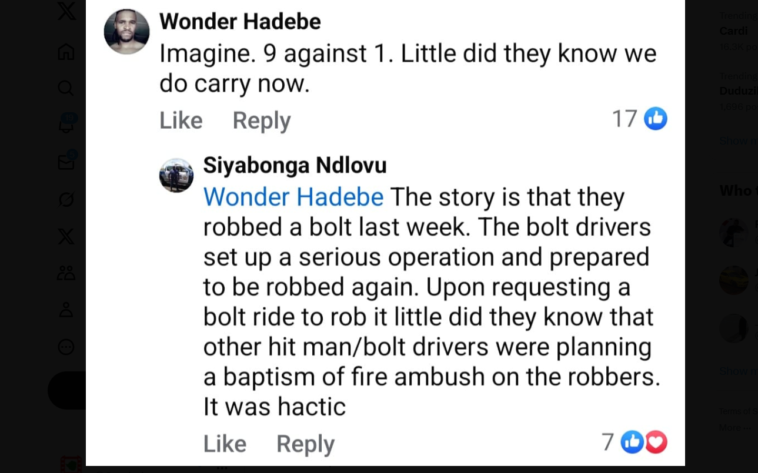Open Communities icon in sidebar
The width and height of the screenshot is (758, 473).
click(x=66, y=273)
